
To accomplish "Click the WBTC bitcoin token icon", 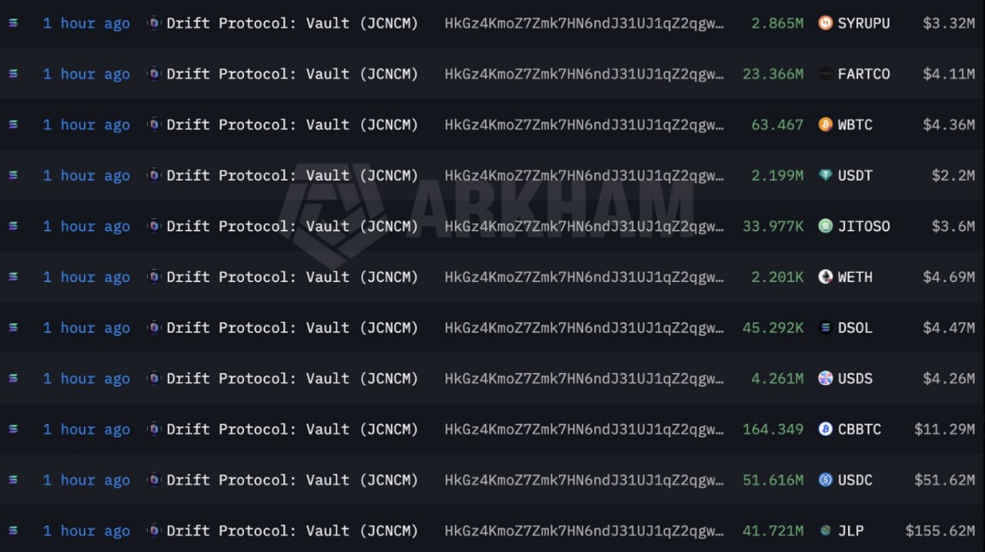I will tap(825, 125).
